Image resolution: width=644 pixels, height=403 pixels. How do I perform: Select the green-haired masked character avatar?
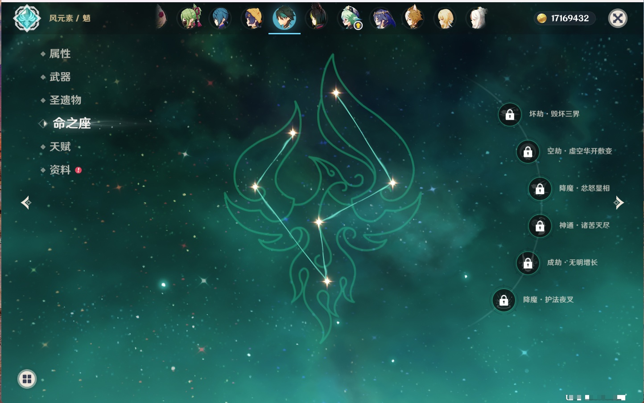coord(190,18)
